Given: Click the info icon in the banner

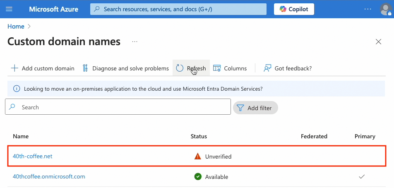Looking at the screenshot, I should tap(17, 89).
